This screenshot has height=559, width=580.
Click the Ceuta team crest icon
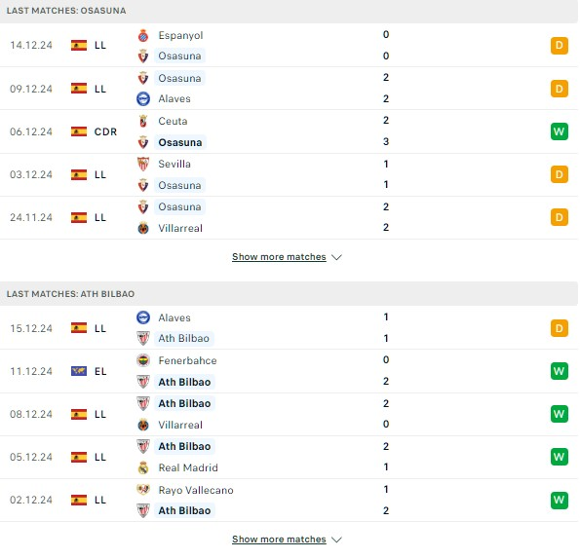143,121
